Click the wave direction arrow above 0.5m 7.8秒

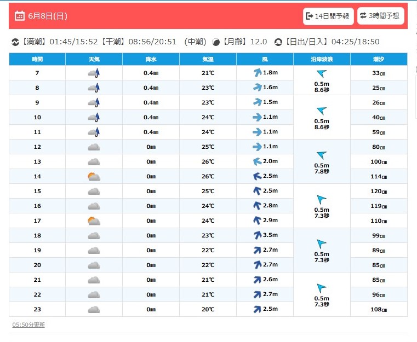point(322,155)
